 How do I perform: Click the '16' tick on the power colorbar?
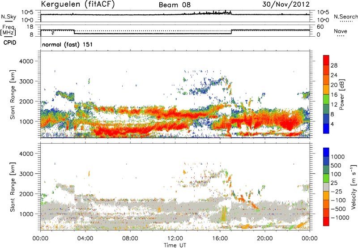coord(334,95)
